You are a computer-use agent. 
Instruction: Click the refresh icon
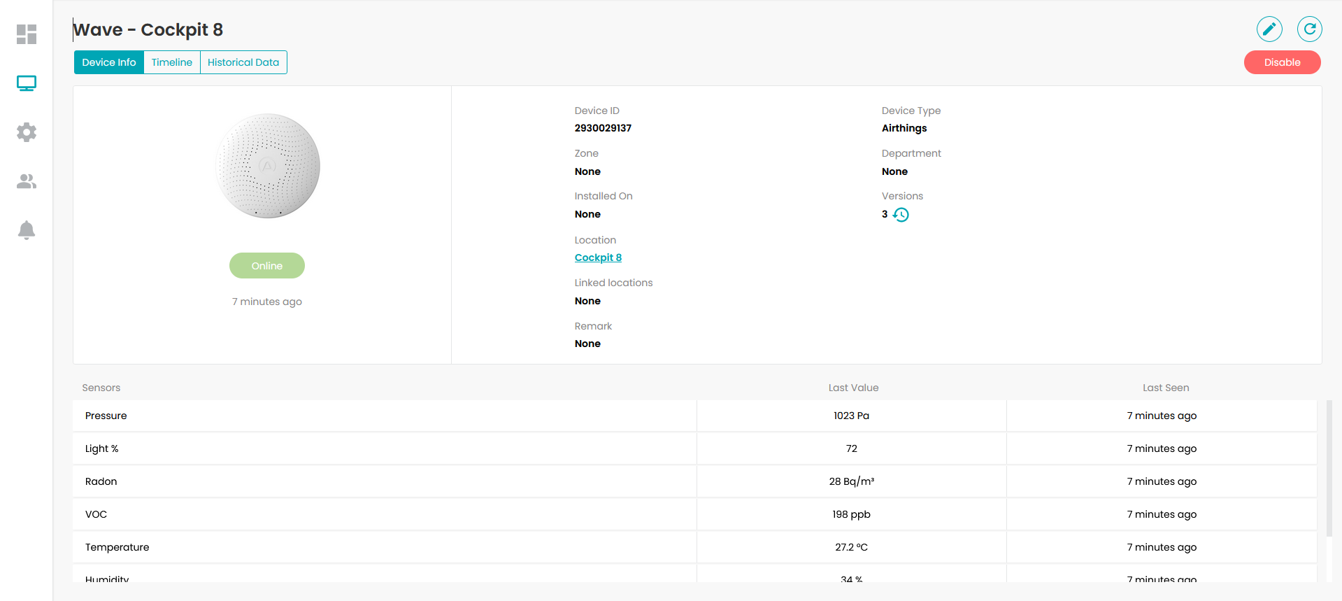pyautogui.click(x=1310, y=29)
